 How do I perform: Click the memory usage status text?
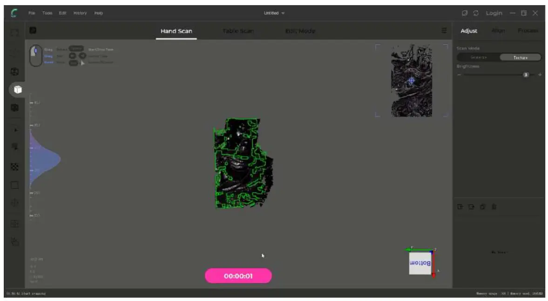pos(509,293)
